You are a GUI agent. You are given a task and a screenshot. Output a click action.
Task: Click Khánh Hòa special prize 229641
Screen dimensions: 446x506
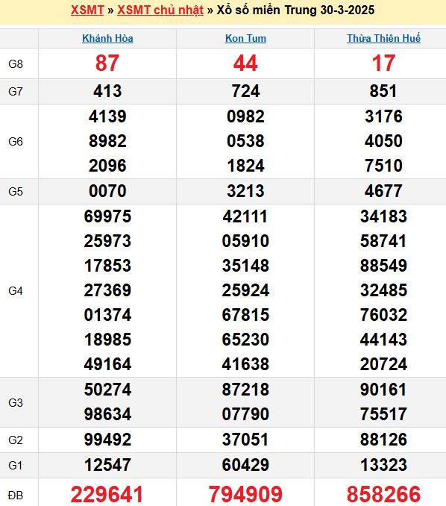pyautogui.click(x=107, y=494)
